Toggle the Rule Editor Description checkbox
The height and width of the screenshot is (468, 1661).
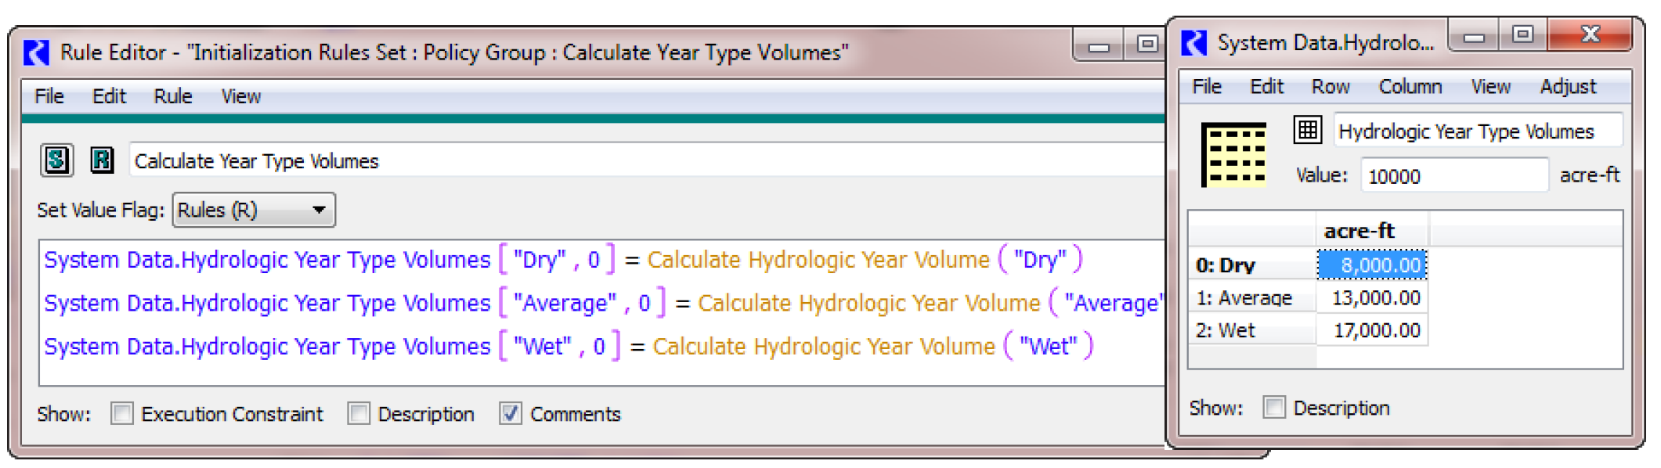point(359,413)
